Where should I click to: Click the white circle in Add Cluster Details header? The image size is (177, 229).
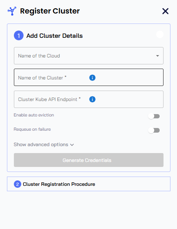point(160,34)
